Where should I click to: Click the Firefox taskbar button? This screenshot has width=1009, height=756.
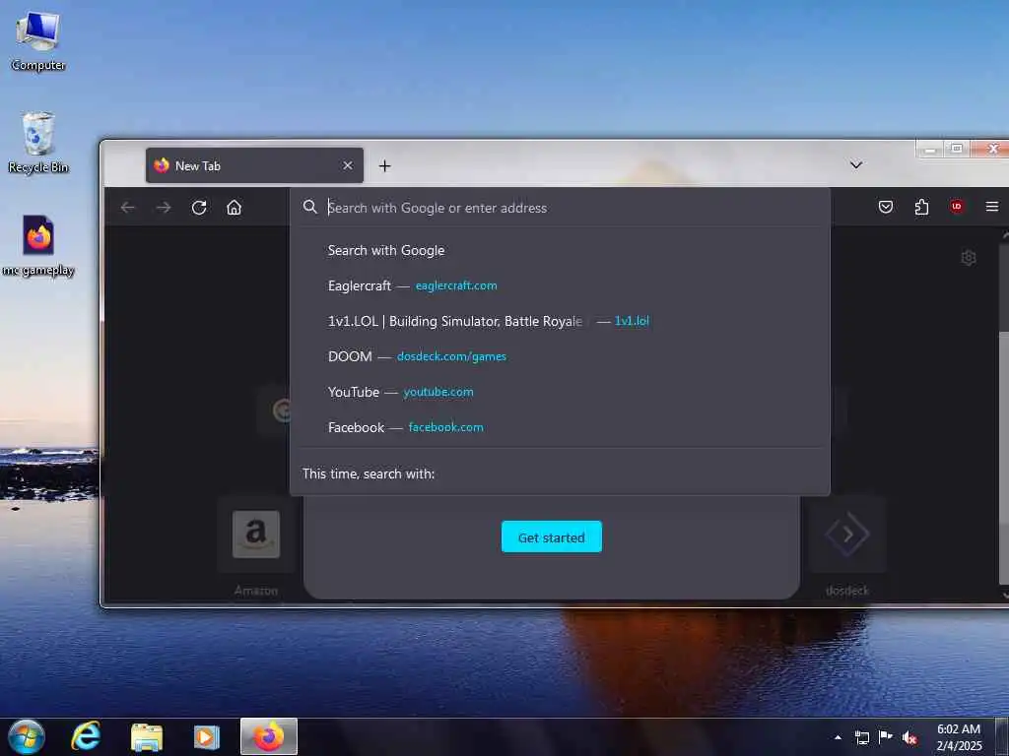(x=269, y=736)
